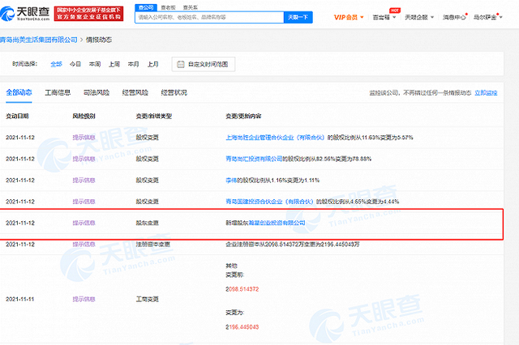Open 消息中心 message center
This screenshot has height=345, width=519.
point(454,17)
